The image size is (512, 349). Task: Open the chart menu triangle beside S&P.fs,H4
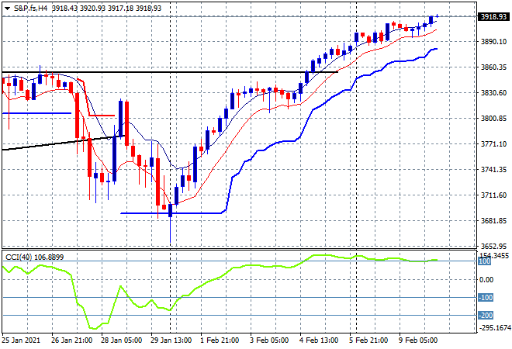click(x=7, y=9)
